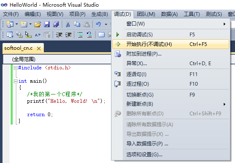Open the 文件(F) menu

(11, 14)
